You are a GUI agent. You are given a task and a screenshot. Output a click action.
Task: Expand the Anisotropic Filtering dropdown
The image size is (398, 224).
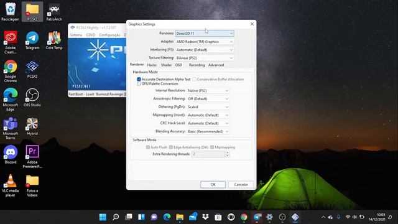[x=208, y=99]
